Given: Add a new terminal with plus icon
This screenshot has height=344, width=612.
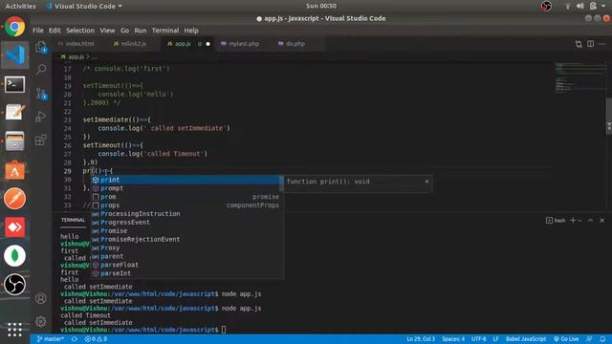Looking at the screenshot, I should coord(573,221).
